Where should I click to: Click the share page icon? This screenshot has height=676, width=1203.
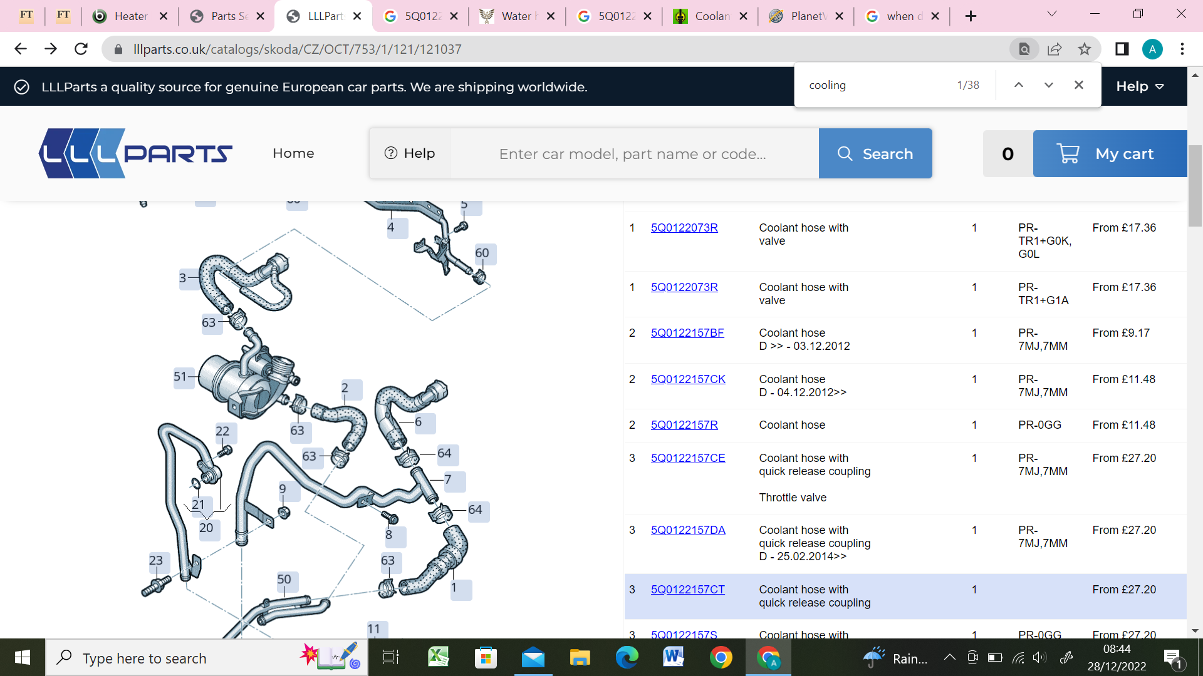click(x=1055, y=49)
